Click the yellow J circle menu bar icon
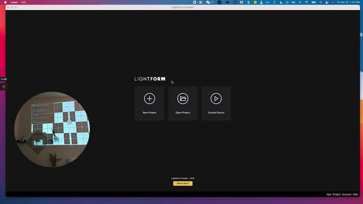This screenshot has height=204, width=363. pyautogui.click(x=255, y=2)
